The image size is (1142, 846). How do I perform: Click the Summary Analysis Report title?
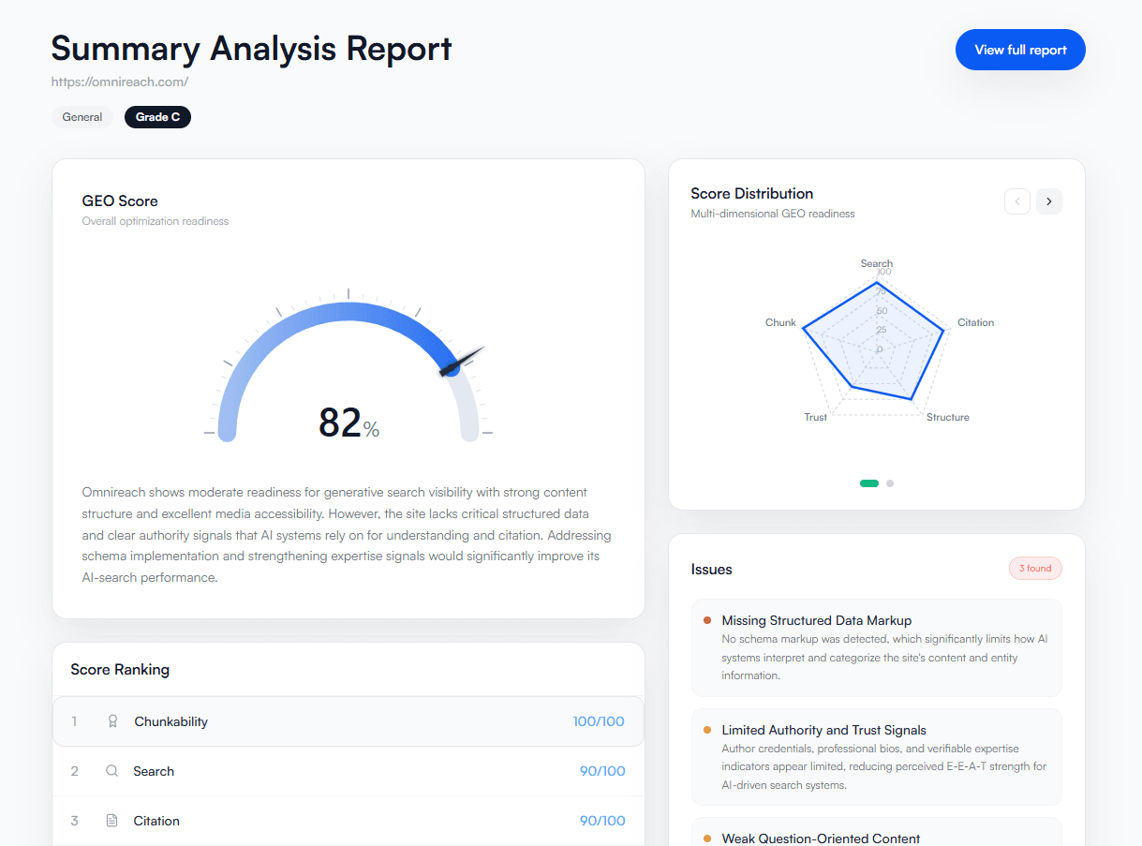click(x=251, y=48)
